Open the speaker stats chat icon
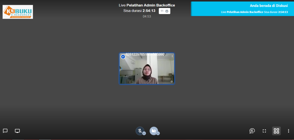The width and height of the screenshot is (294, 140). click(x=252, y=131)
